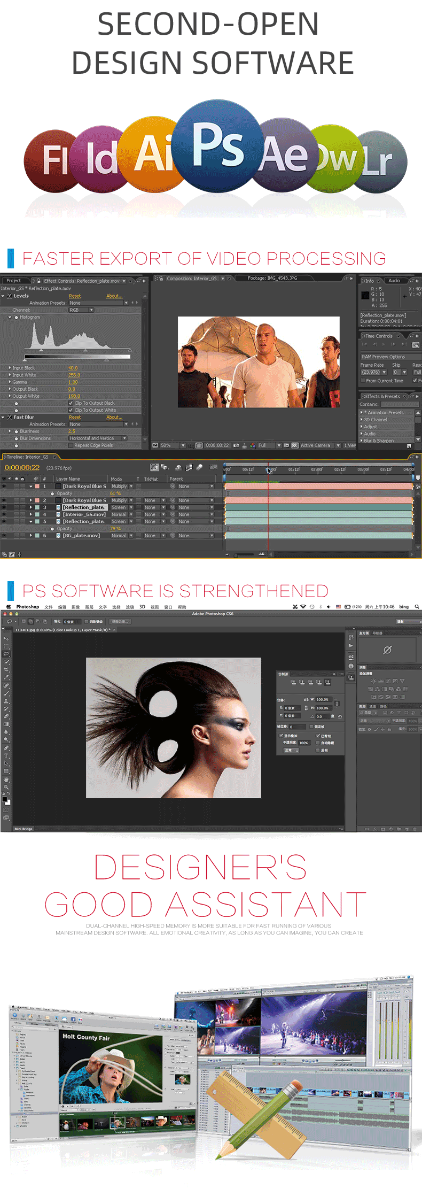The height and width of the screenshot is (1189, 422).
Task: Select the Eyedropper tool
Action: point(6,677)
